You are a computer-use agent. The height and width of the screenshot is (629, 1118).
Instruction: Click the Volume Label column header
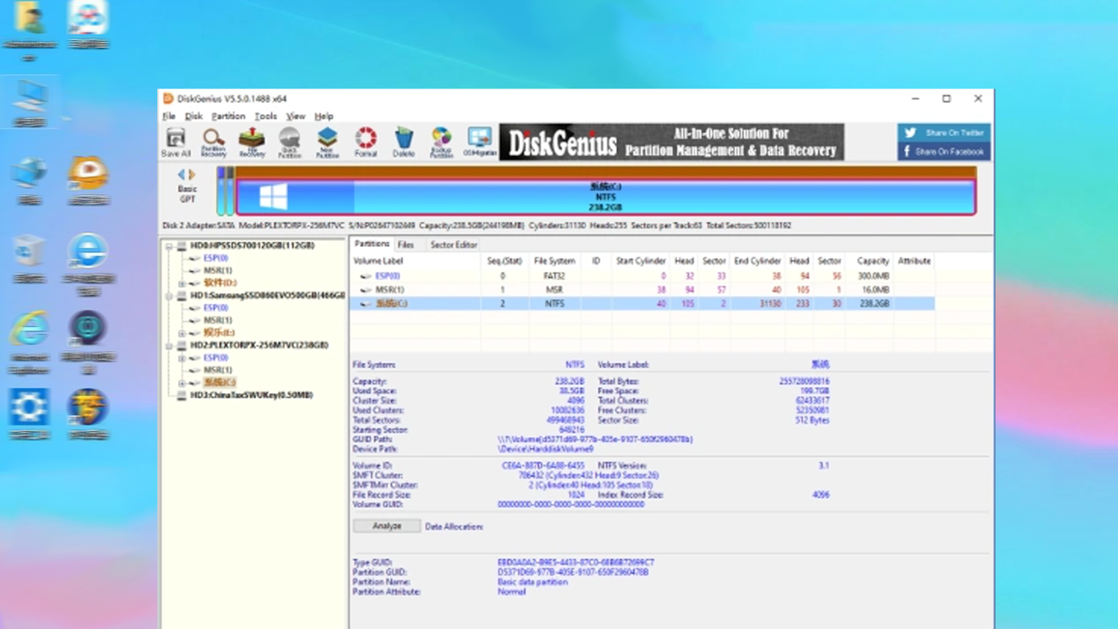[x=416, y=261]
